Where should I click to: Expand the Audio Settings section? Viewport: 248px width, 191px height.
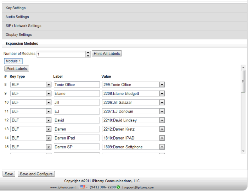(x=124, y=17)
